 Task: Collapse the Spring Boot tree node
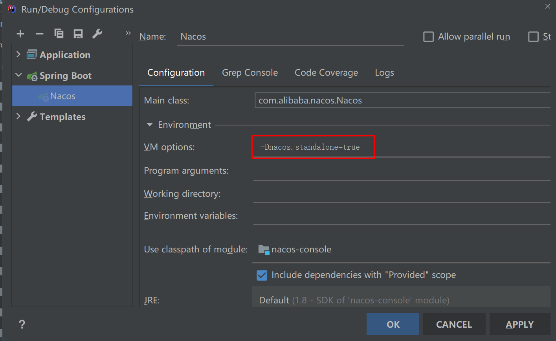point(18,75)
